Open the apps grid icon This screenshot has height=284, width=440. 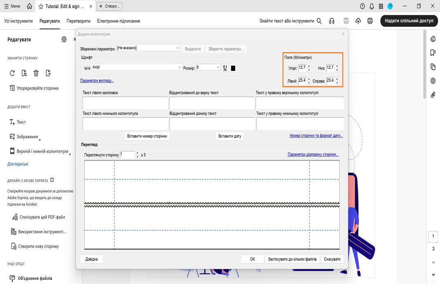pyautogui.click(x=381, y=6)
